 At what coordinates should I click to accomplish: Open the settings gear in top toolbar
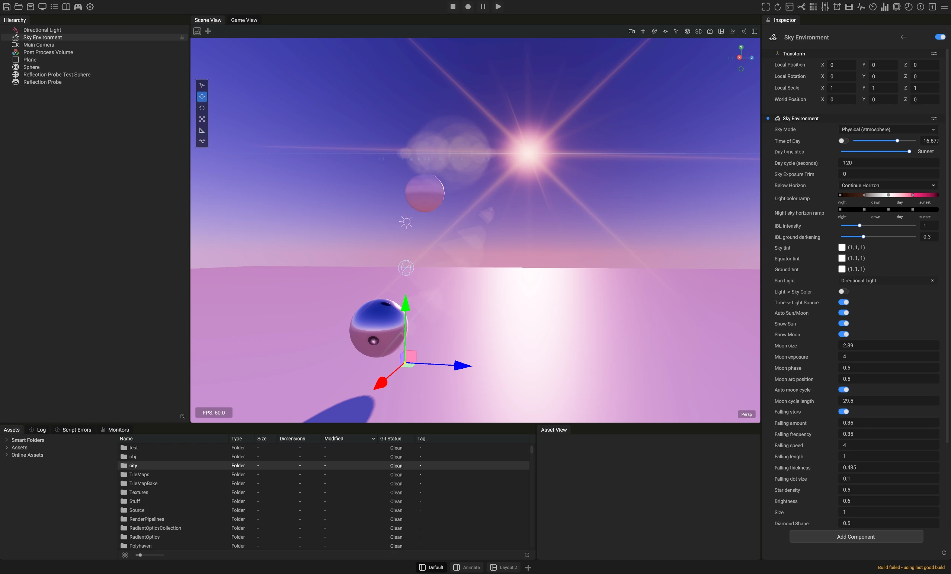point(90,7)
